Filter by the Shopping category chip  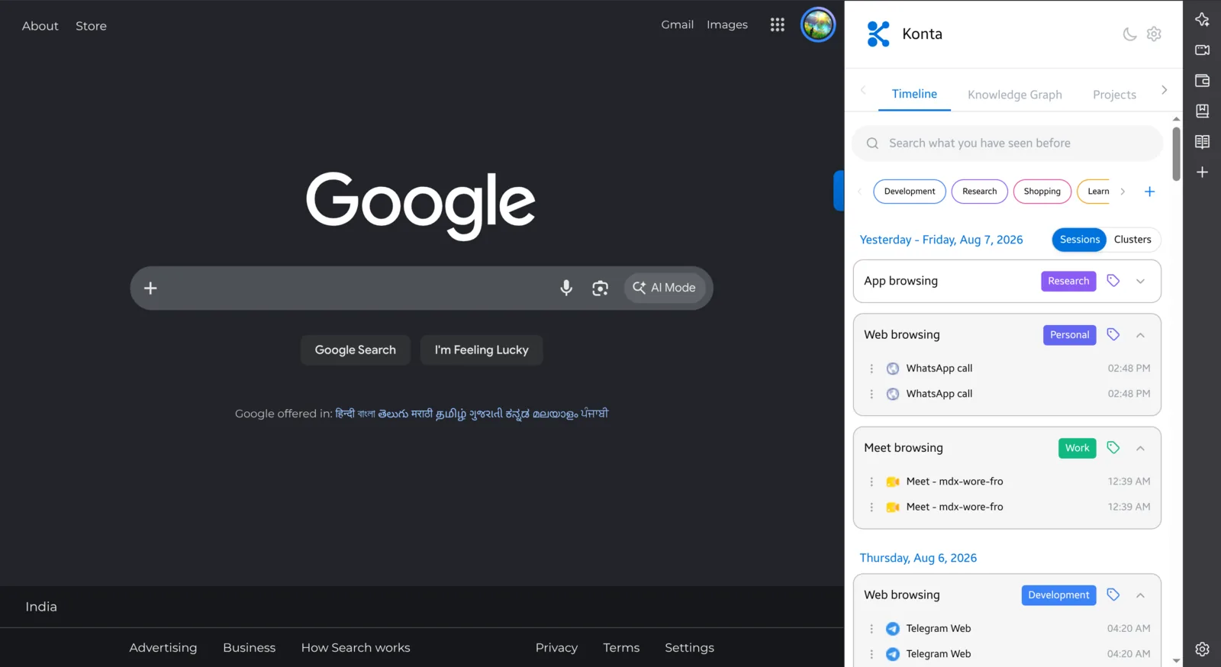pyautogui.click(x=1042, y=192)
